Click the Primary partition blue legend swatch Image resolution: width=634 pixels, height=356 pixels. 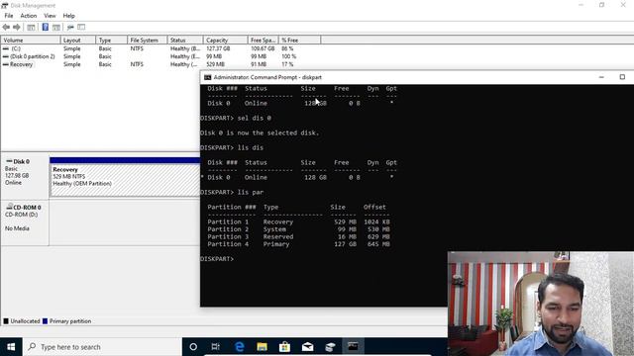(x=45, y=321)
